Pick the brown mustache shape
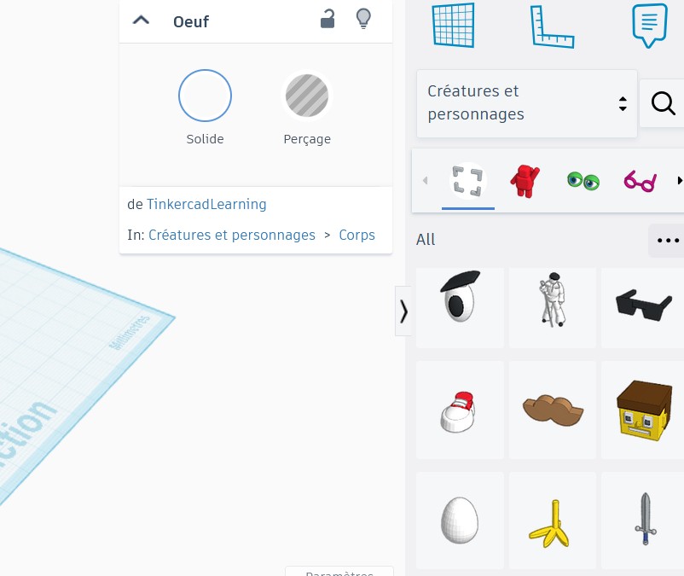 click(x=553, y=410)
